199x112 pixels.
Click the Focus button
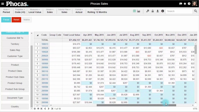pyautogui.click(x=6, y=20)
